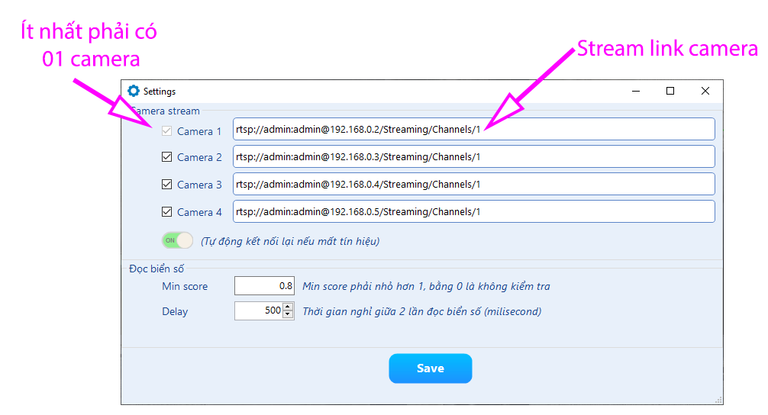Minimize the Settings window
Image resolution: width=768 pixels, height=415 pixels.
click(635, 91)
